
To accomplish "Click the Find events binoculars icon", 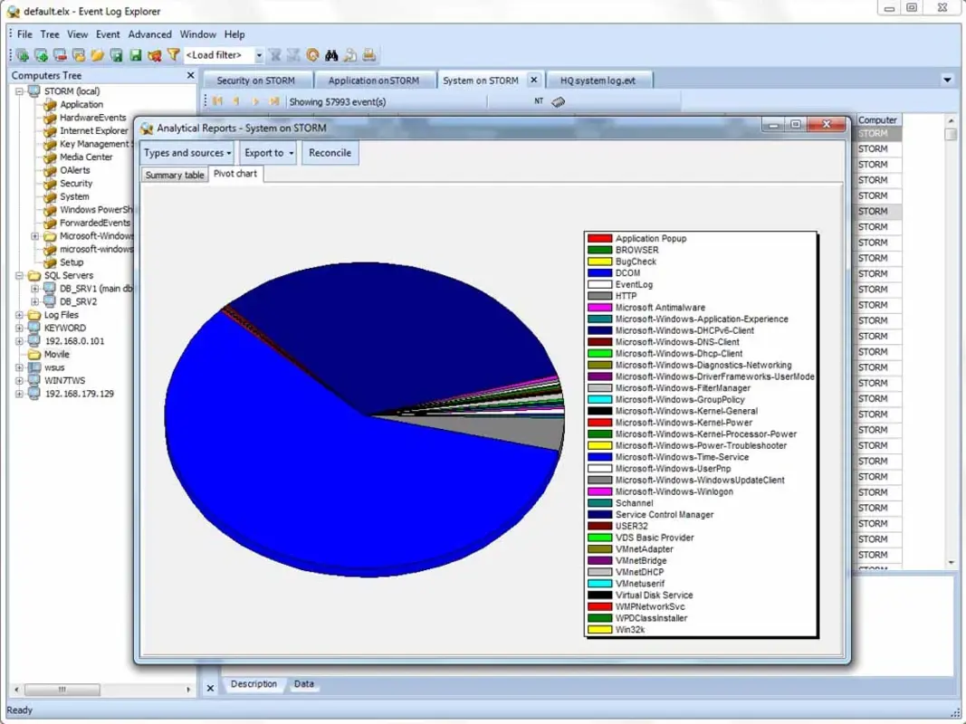I will (x=330, y=54).
